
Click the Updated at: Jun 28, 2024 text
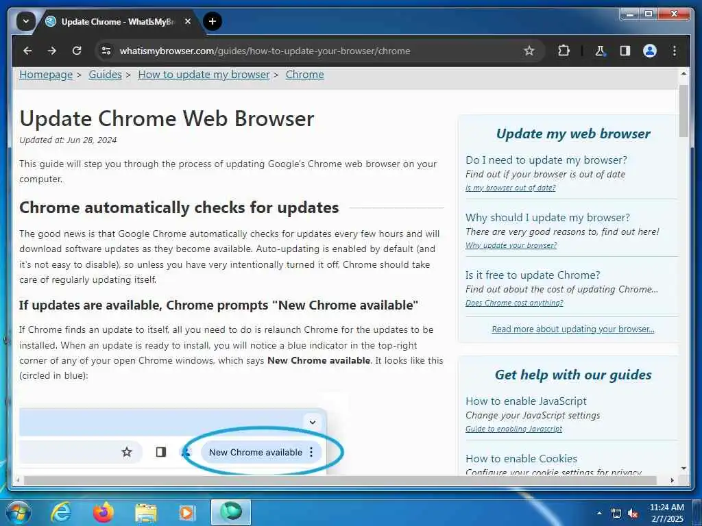pyautogui.click(x=68, y=140)
